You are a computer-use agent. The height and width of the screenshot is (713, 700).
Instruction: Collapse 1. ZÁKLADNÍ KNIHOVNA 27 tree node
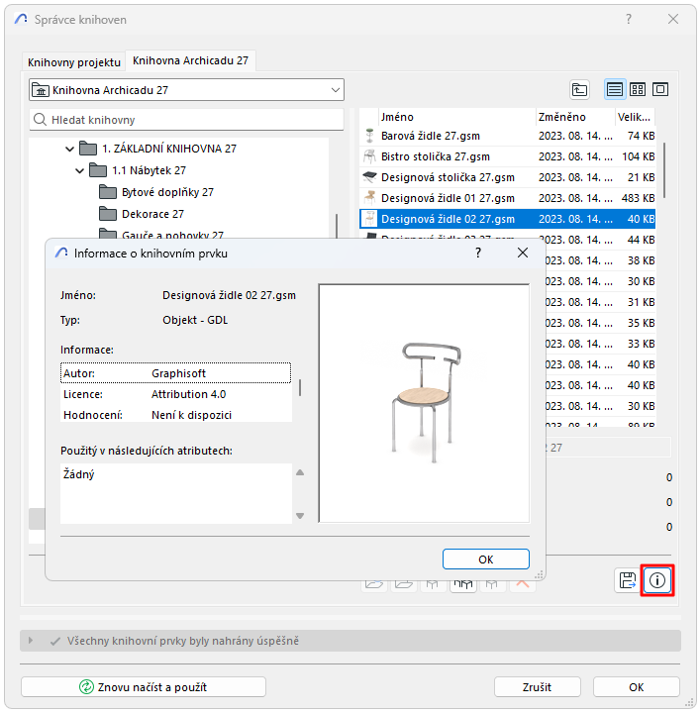69,149
